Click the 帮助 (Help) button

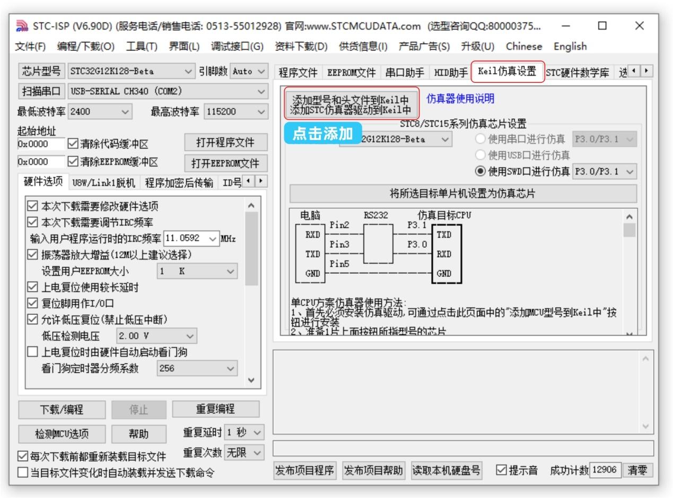138,434
